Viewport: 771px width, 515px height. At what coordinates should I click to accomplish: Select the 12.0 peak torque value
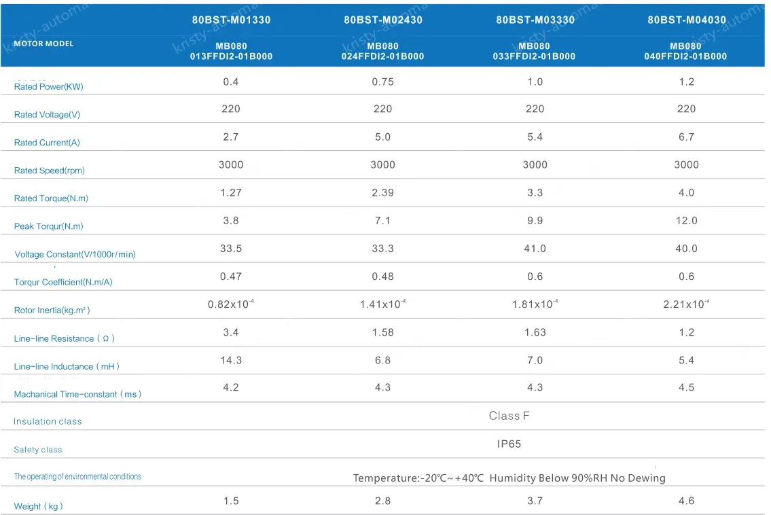click(686, 221)
